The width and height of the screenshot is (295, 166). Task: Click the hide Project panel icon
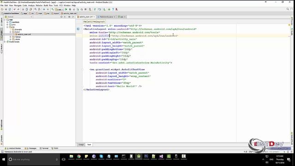73,17
